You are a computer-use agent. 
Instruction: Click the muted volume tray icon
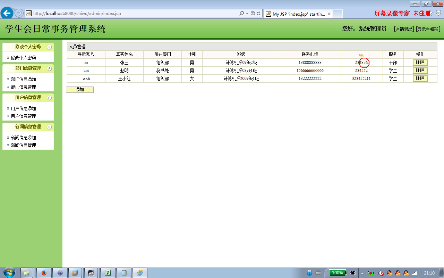381,273
